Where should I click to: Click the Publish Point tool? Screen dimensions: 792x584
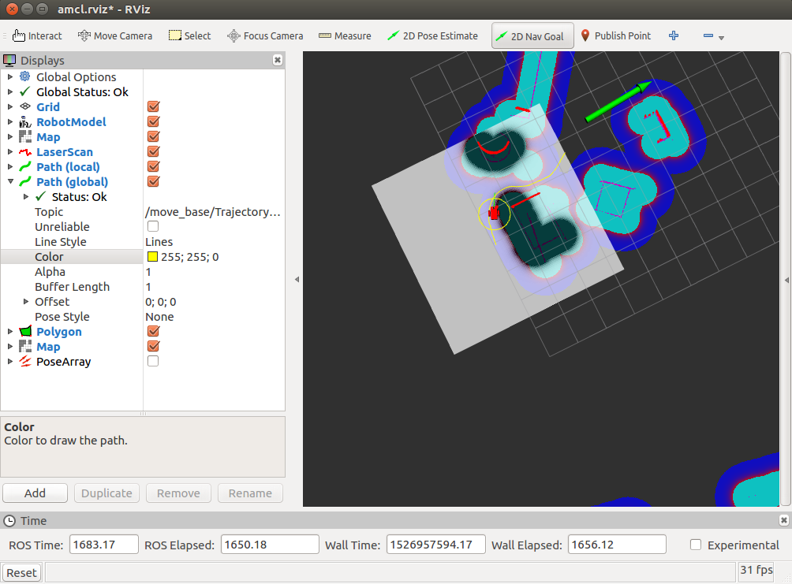(616, 35)
